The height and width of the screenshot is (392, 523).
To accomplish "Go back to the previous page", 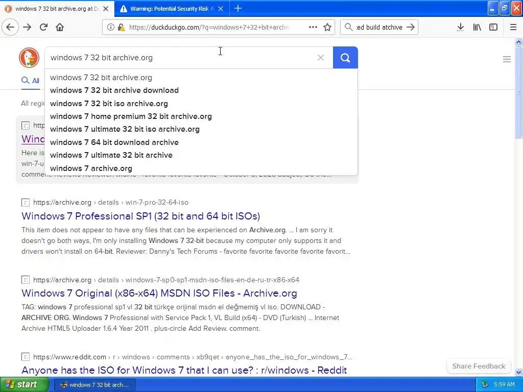I will 10,27.
